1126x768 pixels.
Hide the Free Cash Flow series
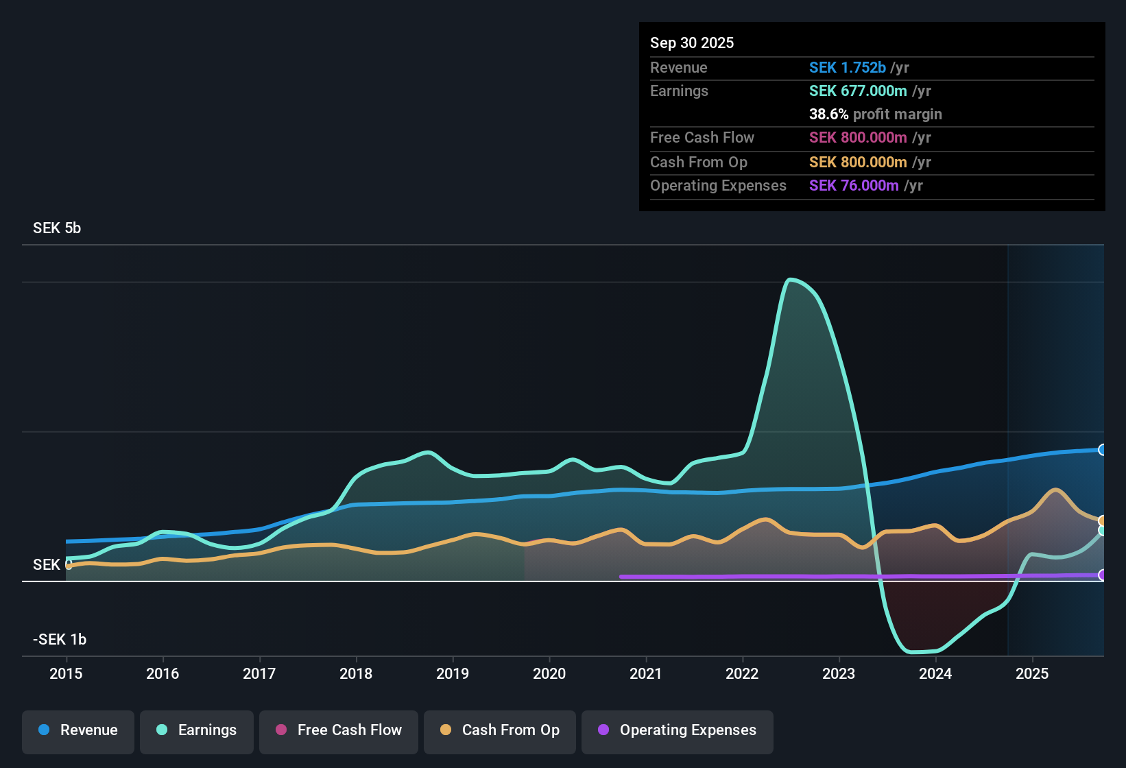(339, 731)
